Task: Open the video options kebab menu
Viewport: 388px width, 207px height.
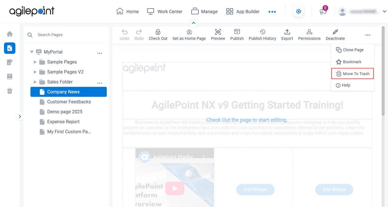Action: (204, 157)
